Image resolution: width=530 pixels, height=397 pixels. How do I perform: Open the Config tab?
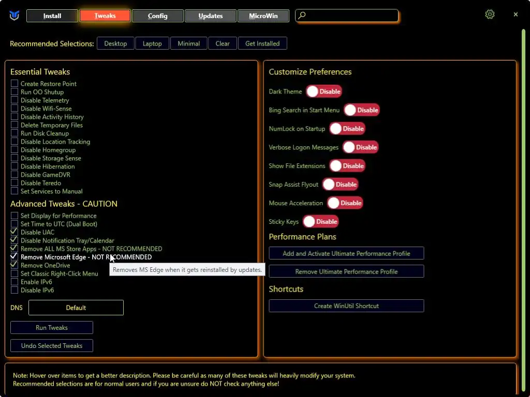(157, 16)
